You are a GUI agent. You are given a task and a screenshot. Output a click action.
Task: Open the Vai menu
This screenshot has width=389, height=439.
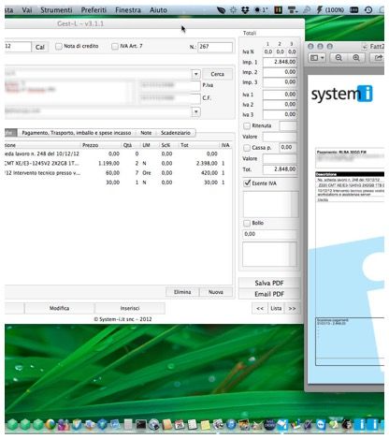(x=27, y=10)
